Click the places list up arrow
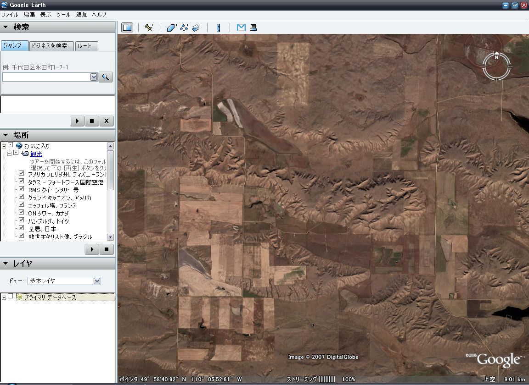Viewport: 529px width, 385px height. (110, 146)
